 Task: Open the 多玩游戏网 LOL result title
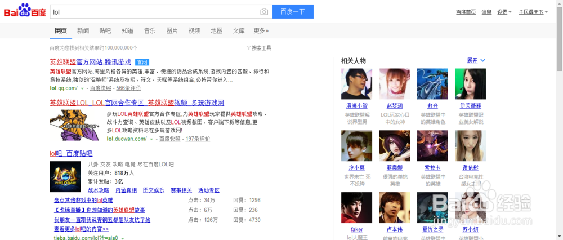[137, 103]
